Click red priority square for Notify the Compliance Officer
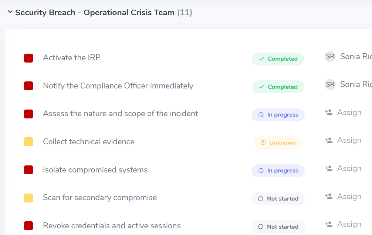 click(28, 86)
